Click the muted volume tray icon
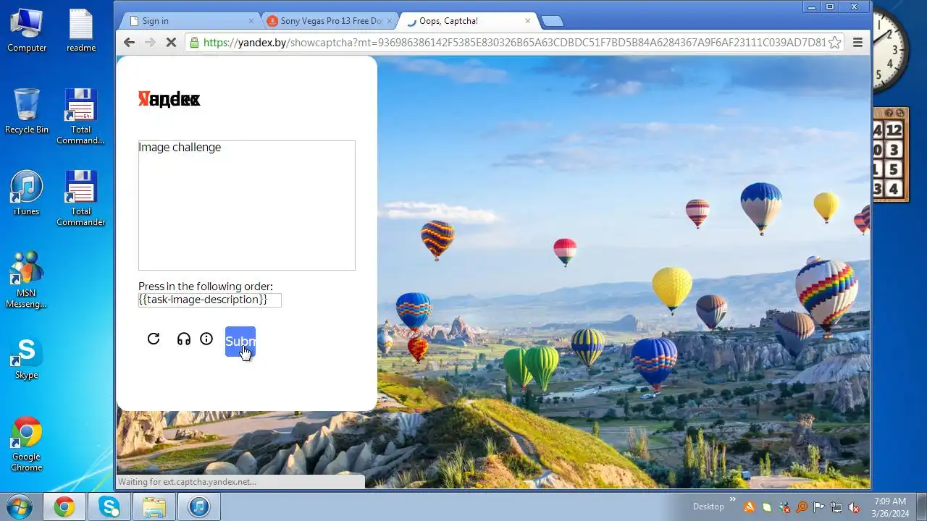The width and height of the screenshot is (927, 521). 855,507
